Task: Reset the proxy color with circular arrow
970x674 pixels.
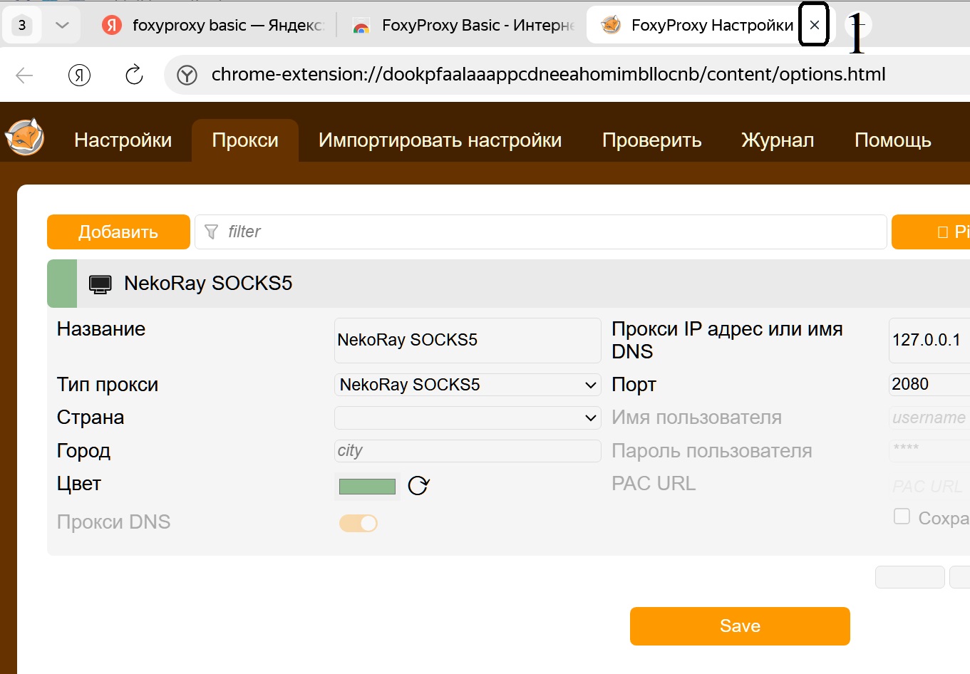Action: pos(418,486)
